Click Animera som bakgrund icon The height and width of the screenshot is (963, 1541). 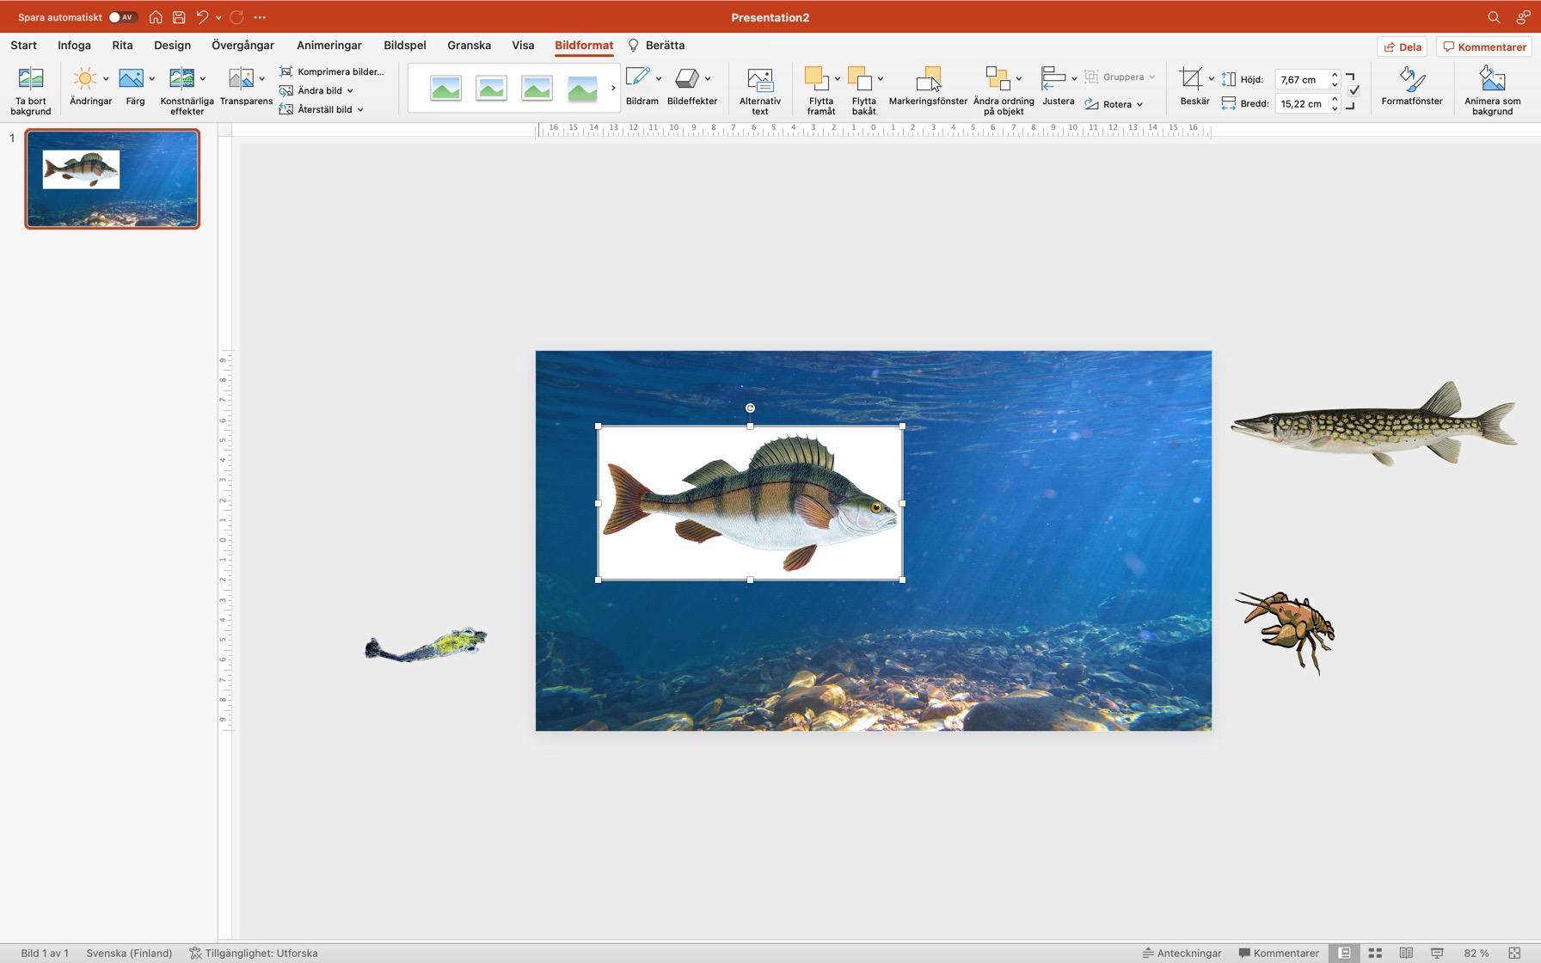(x=1492, y=79)
